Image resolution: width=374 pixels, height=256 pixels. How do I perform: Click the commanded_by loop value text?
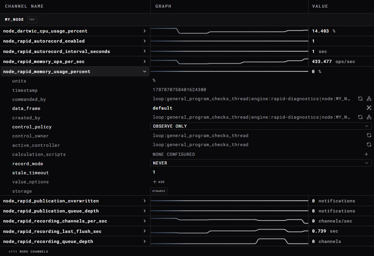point(251,99)
